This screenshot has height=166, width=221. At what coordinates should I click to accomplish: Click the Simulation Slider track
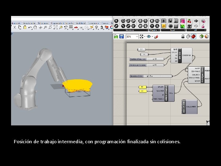tap(157, 76)
